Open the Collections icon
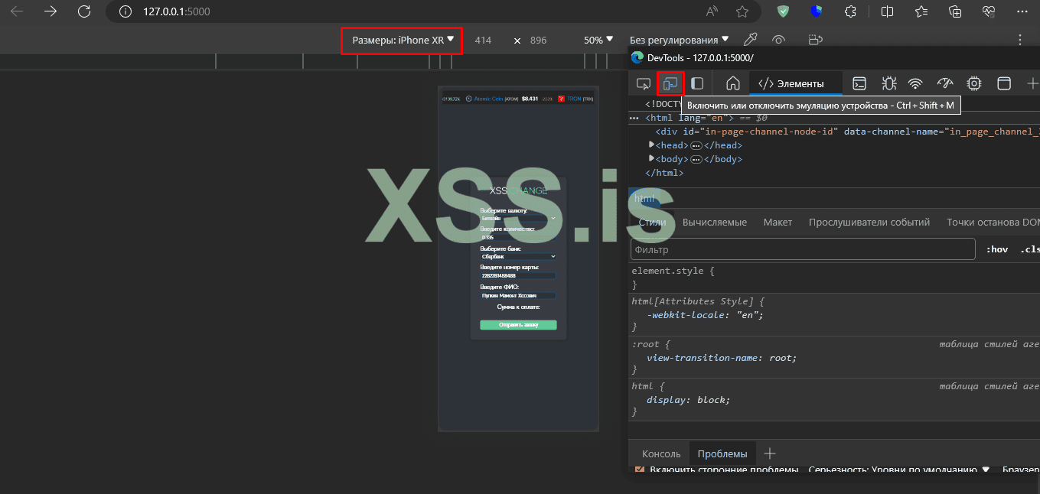The width and height of the screenshot is (1040, 494). click(x=955, y=11)
